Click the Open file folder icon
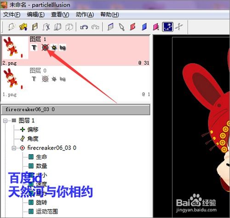Image resolution: width=230 pixels, height=218 pixels. (x=23, y=27)
